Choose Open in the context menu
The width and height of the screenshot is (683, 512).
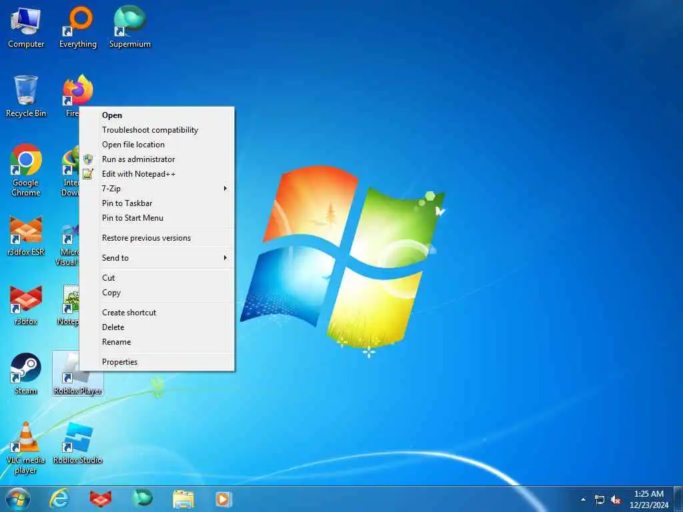click(157, 115)
